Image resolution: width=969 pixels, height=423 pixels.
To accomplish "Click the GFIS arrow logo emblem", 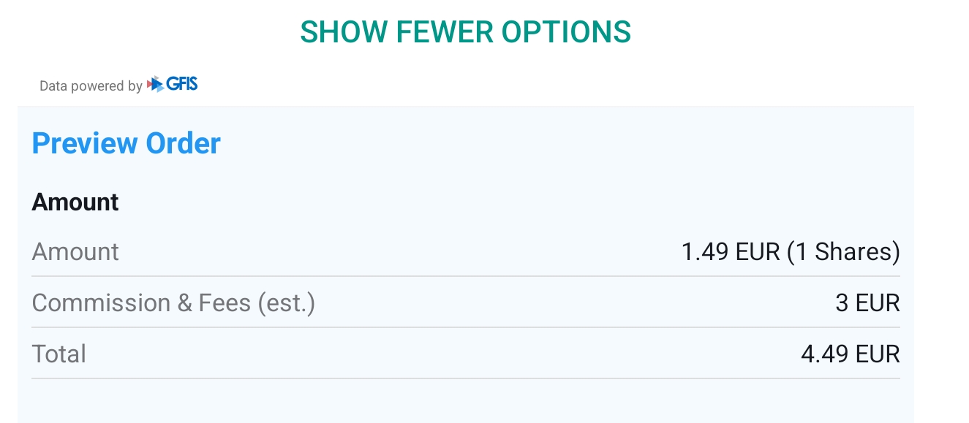I will (x=155, y=85).
